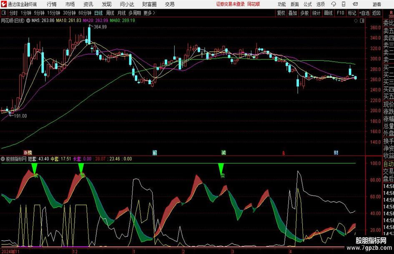Click the 财 event marker on the chart
Screen dimensions: 394x254
coord(336,152)
